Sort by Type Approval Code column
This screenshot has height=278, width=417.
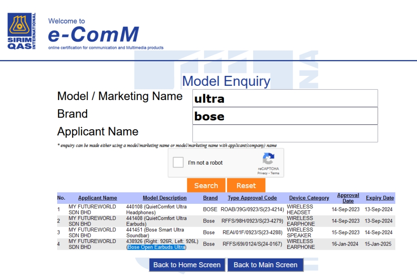coord(252,198)
